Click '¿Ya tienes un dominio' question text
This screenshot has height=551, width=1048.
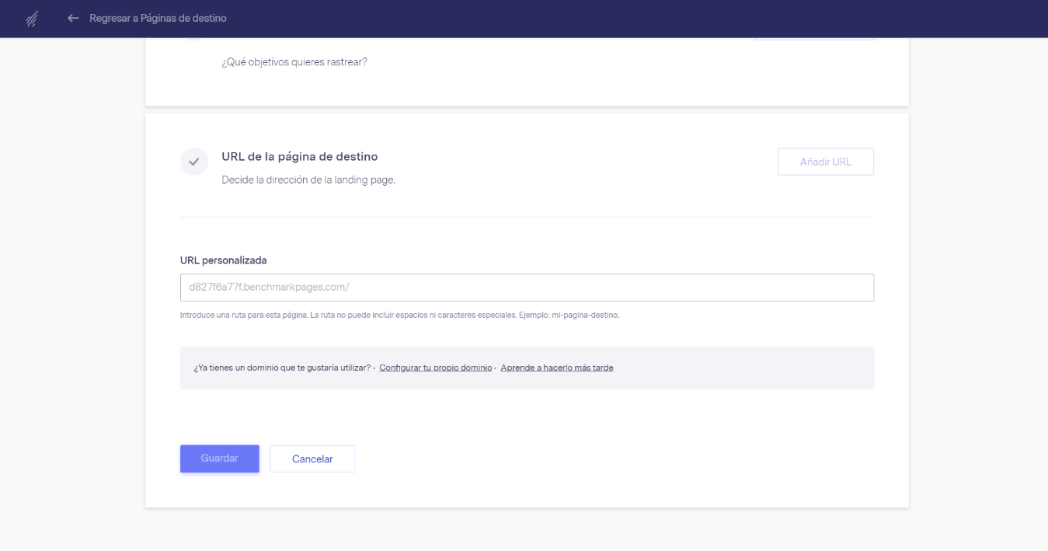[282, 368]
